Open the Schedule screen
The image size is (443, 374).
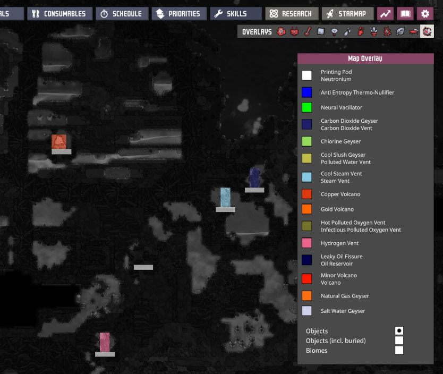pyautogui.click(x=122, y=14)
